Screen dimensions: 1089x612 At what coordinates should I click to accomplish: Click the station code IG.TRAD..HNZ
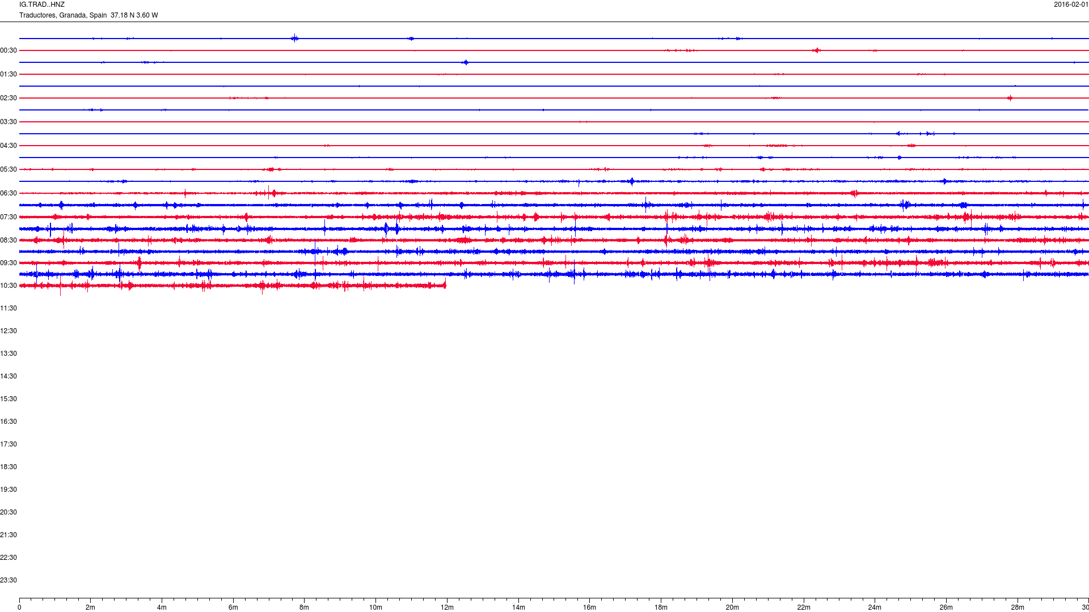[x=42, y=5]
